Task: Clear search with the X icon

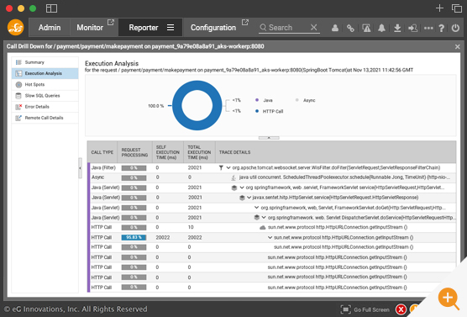Action: [313, 28]
